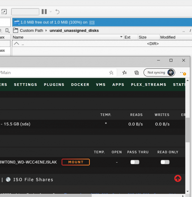Click the ISO File Shares disc icon
Screen dimensions: 192x197
(x=8, y=180)
